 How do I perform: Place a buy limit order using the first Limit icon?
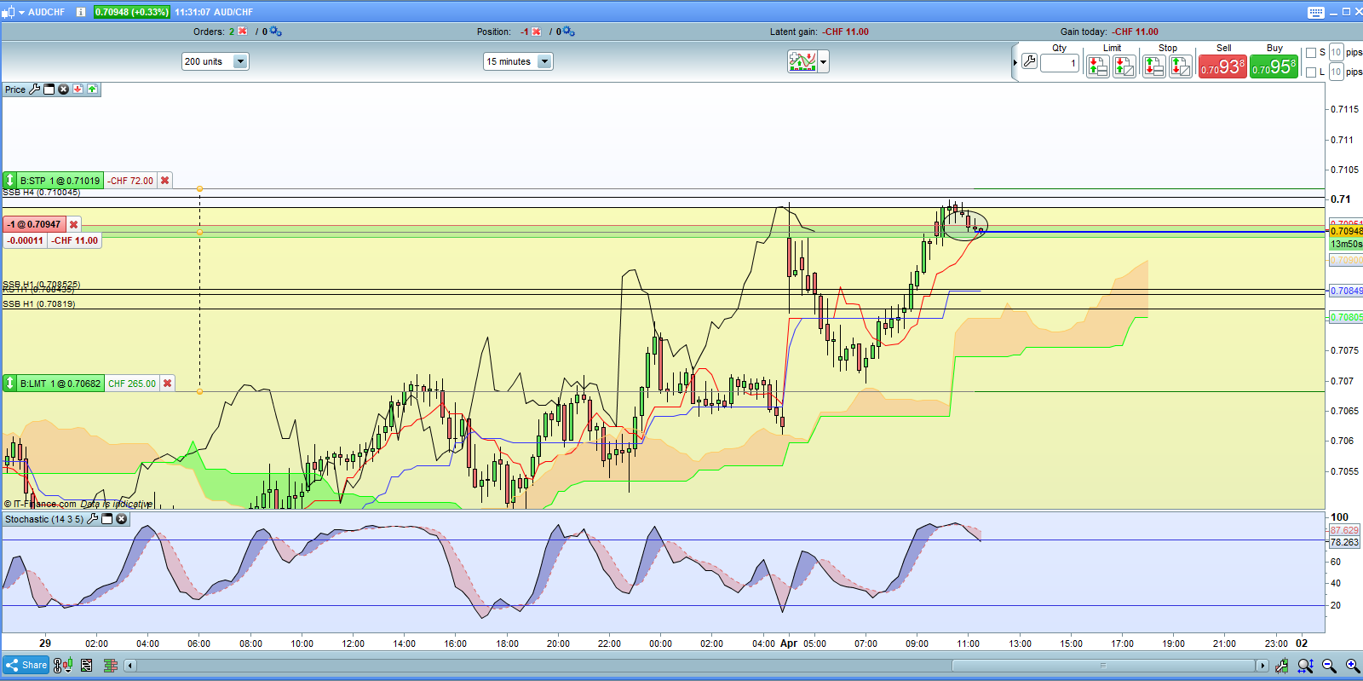[x=1098, y=66]
